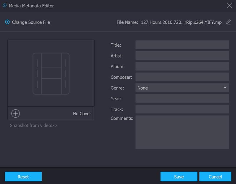Focus the Title text field
This screenshot has height=184, width=236.
(x=182, y=45)
